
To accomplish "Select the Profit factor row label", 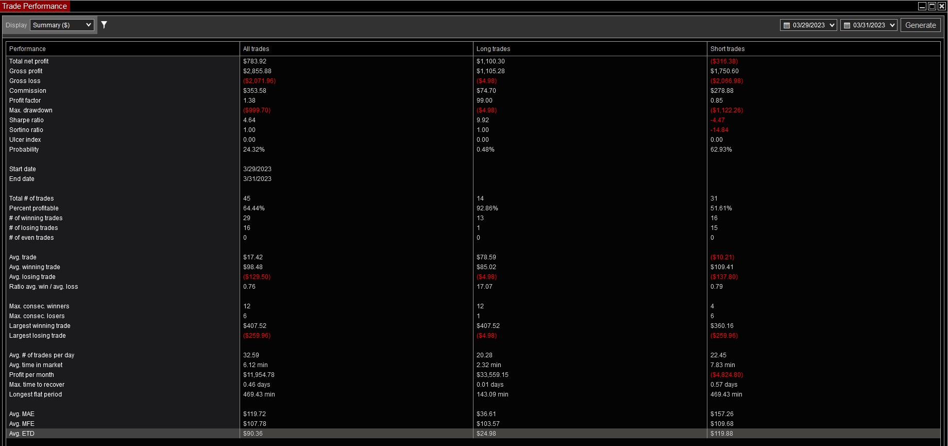I will coord(25,101).
